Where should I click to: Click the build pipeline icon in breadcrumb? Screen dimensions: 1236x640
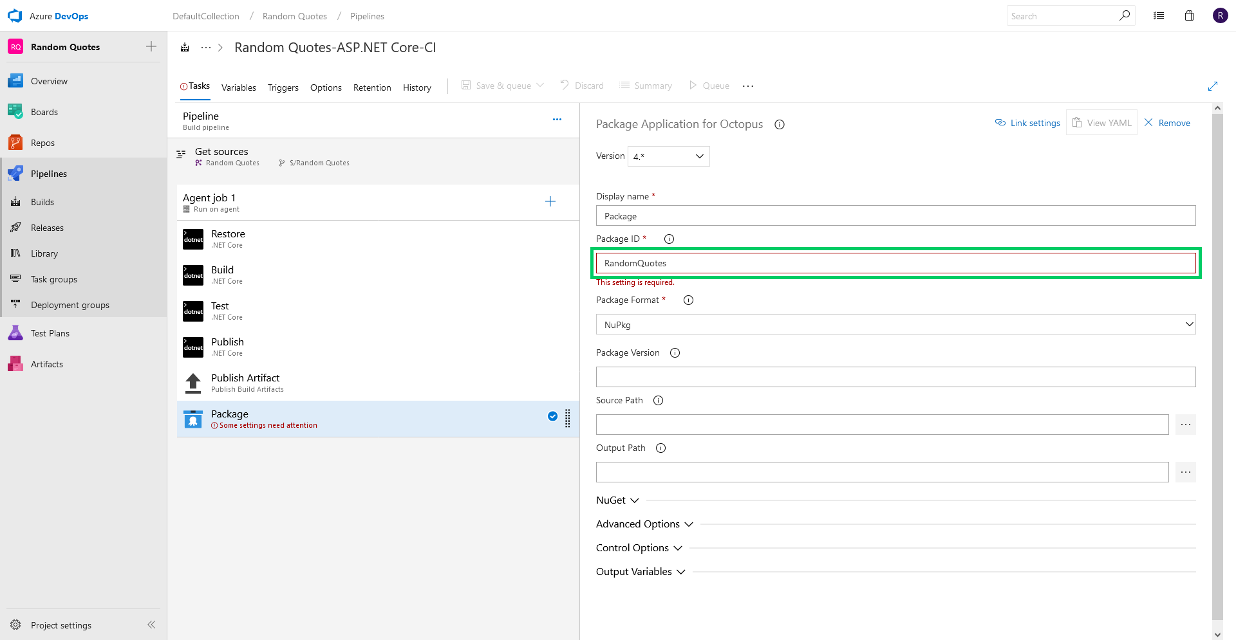[185, 47]
